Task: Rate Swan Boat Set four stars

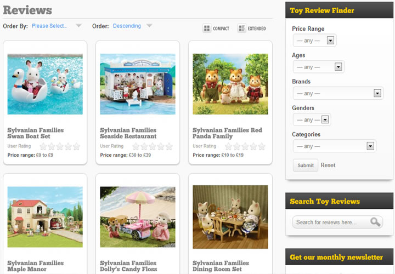Action: click(68, 146)
